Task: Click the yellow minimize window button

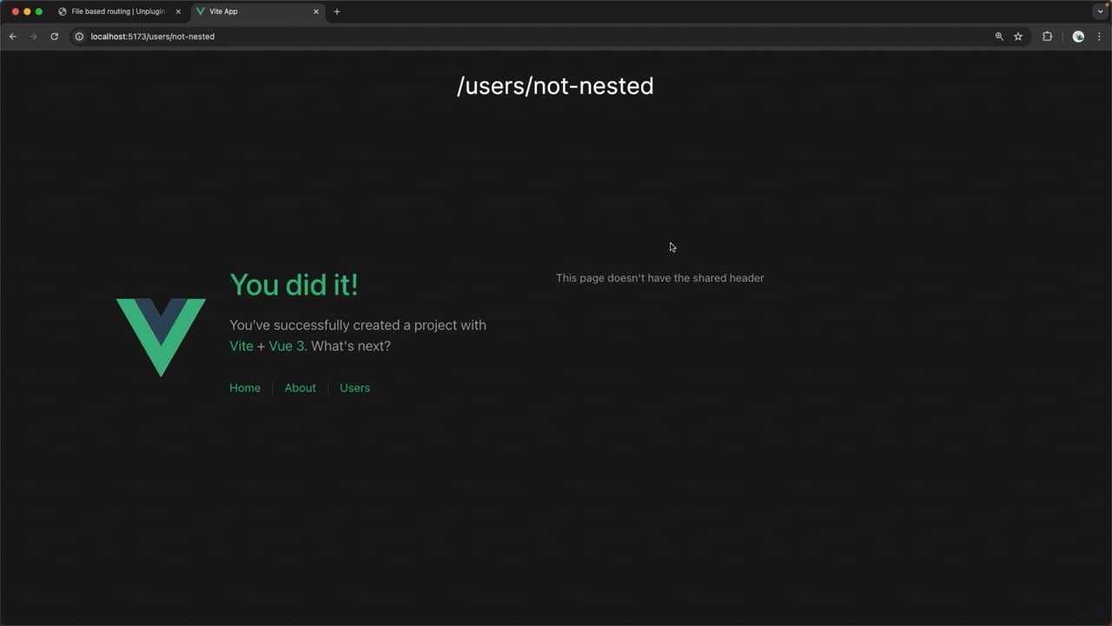Action: [27, 11]
